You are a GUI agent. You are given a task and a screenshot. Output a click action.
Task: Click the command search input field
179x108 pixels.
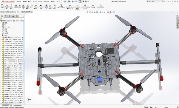(x=155, y=1)
